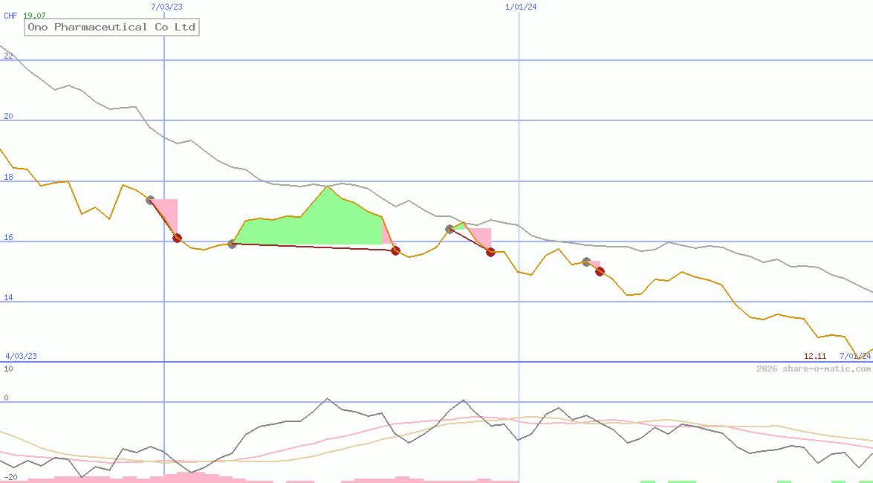Click the CHF 19.07 current price readout
Screen dimensions: 873x483
tap(23, 16)
